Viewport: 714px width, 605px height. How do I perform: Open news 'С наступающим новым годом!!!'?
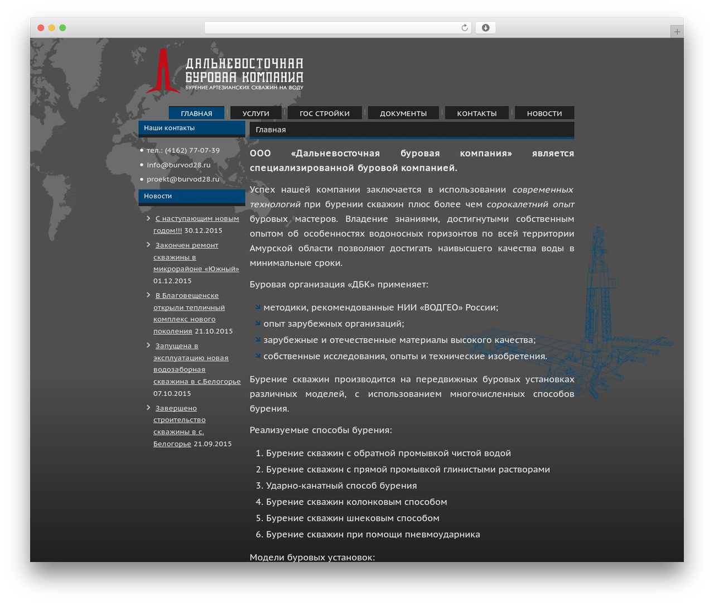click(196, 224)
